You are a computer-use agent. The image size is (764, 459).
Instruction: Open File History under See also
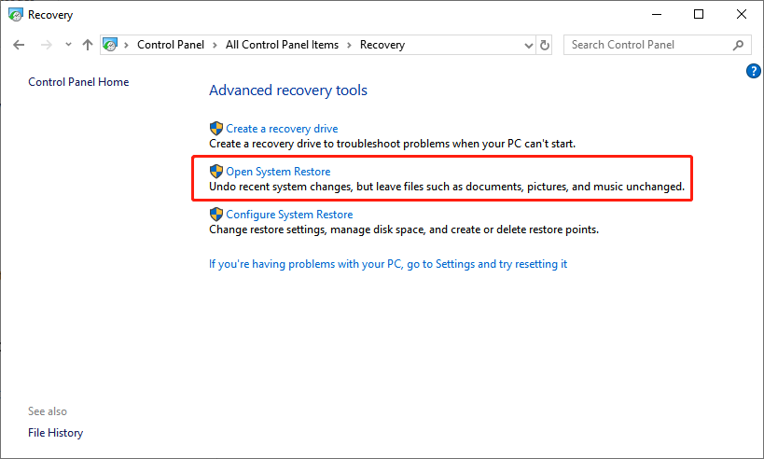coord(55,433)
